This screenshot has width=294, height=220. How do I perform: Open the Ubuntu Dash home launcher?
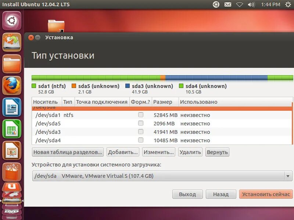coord(12,21)
